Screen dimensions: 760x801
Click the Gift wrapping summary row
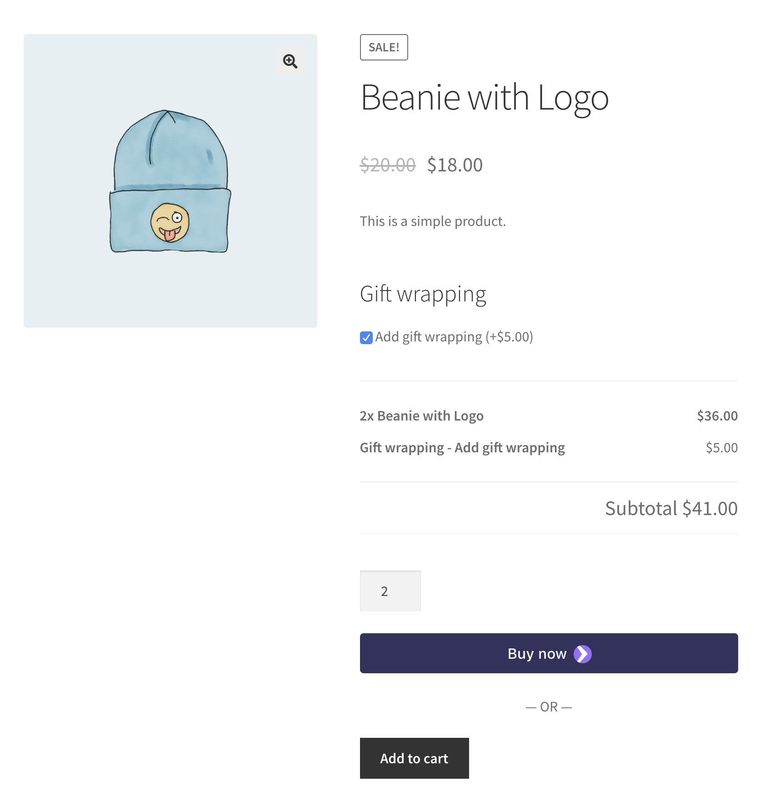coord(462,447)
